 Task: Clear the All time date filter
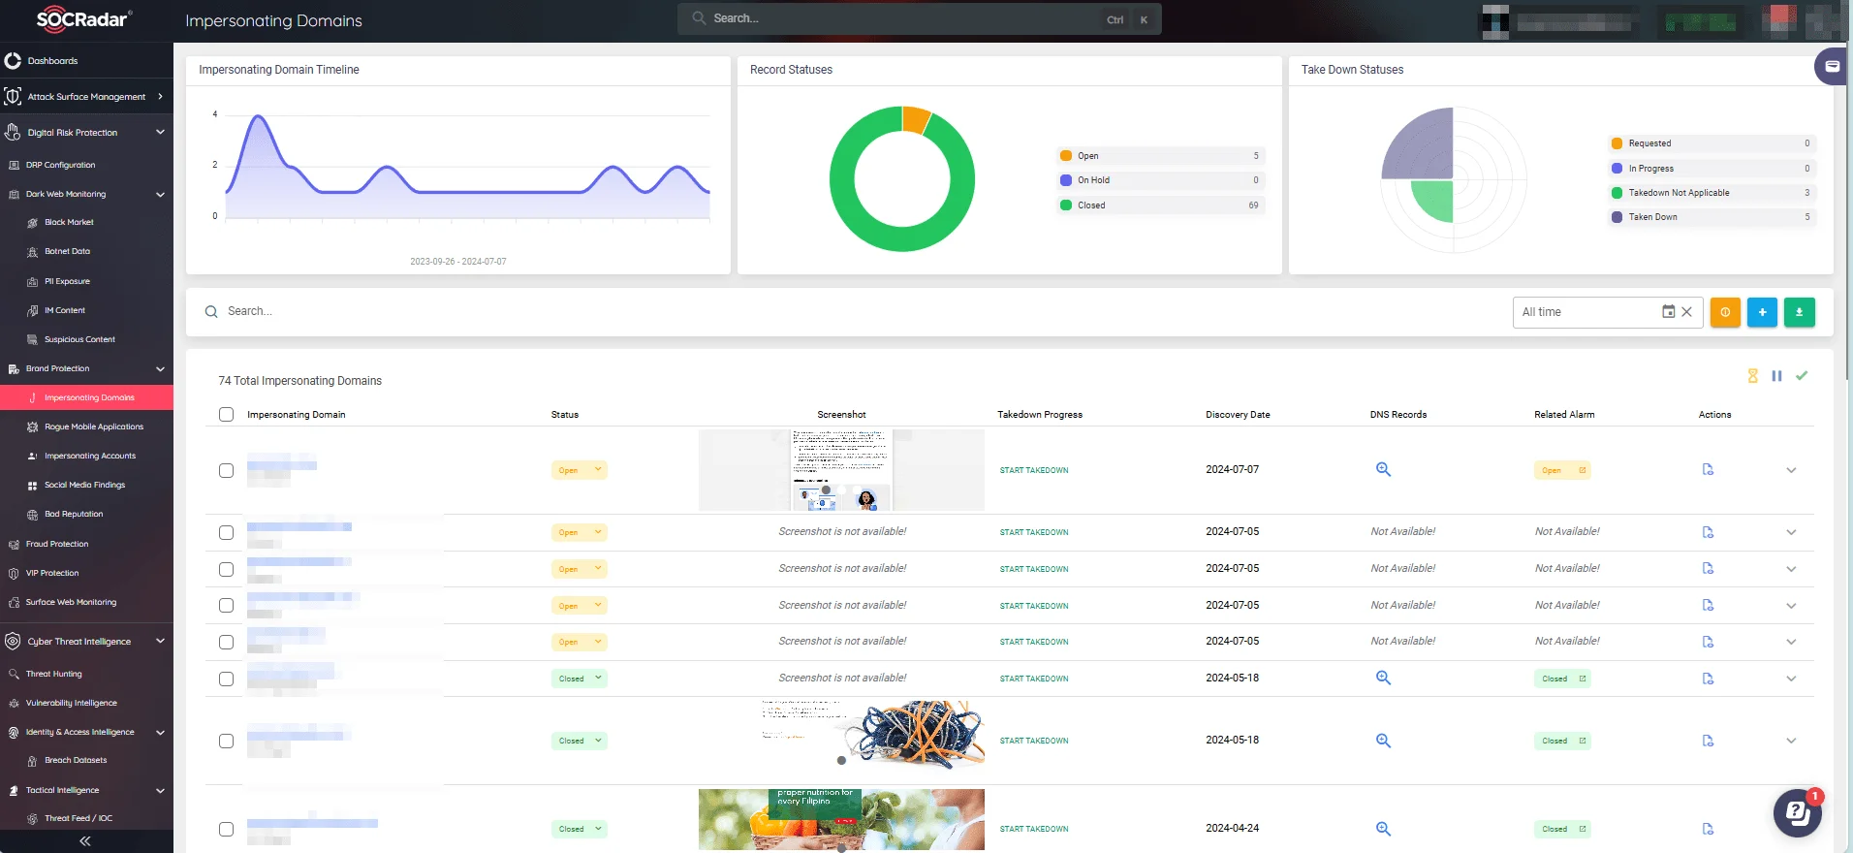[1687, 312]
